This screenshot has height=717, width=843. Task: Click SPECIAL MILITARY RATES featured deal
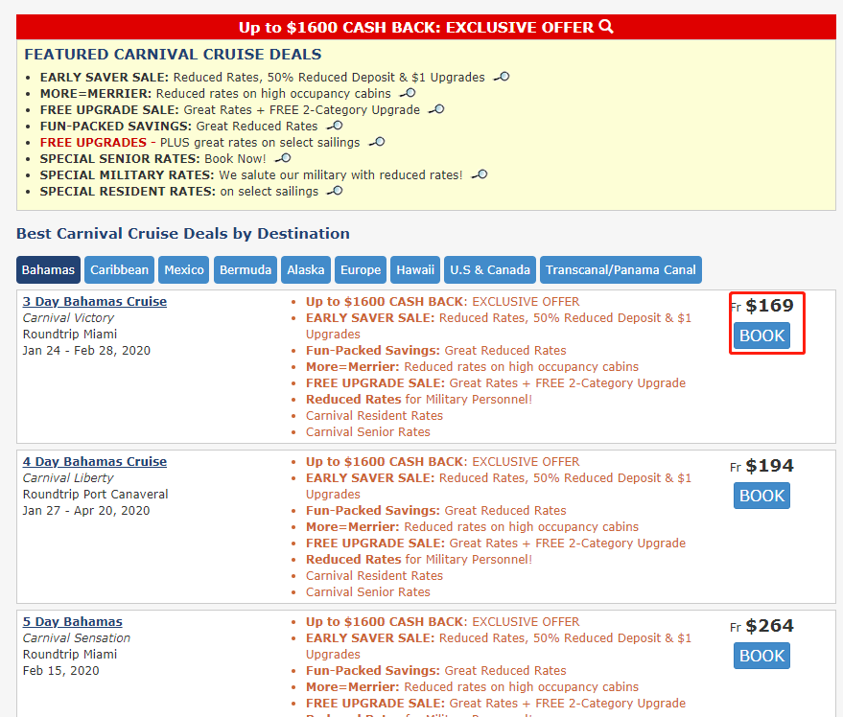[x=127, y=175]
